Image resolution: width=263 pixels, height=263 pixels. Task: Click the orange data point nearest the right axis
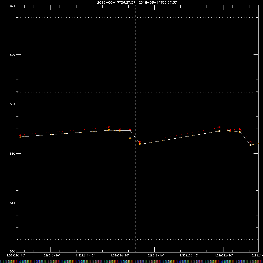[250, 145]
